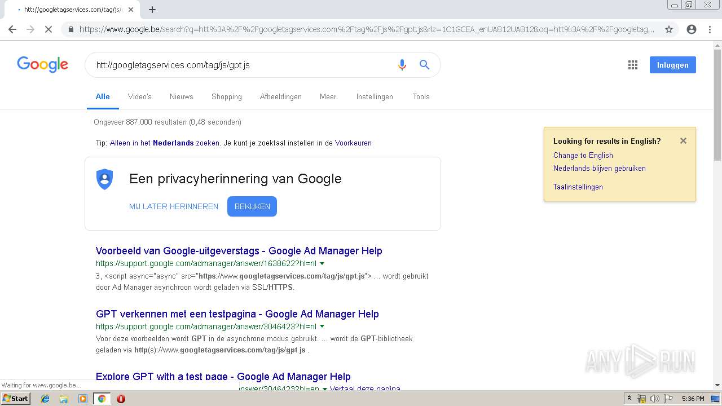
Task: Select the Chrome taskbar button
Action: (102, 399)
